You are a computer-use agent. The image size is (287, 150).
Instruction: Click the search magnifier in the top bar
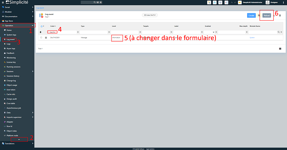94,2
